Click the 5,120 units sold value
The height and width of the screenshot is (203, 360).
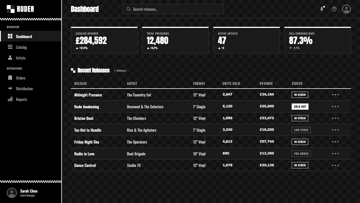click(x=228, y=106)
